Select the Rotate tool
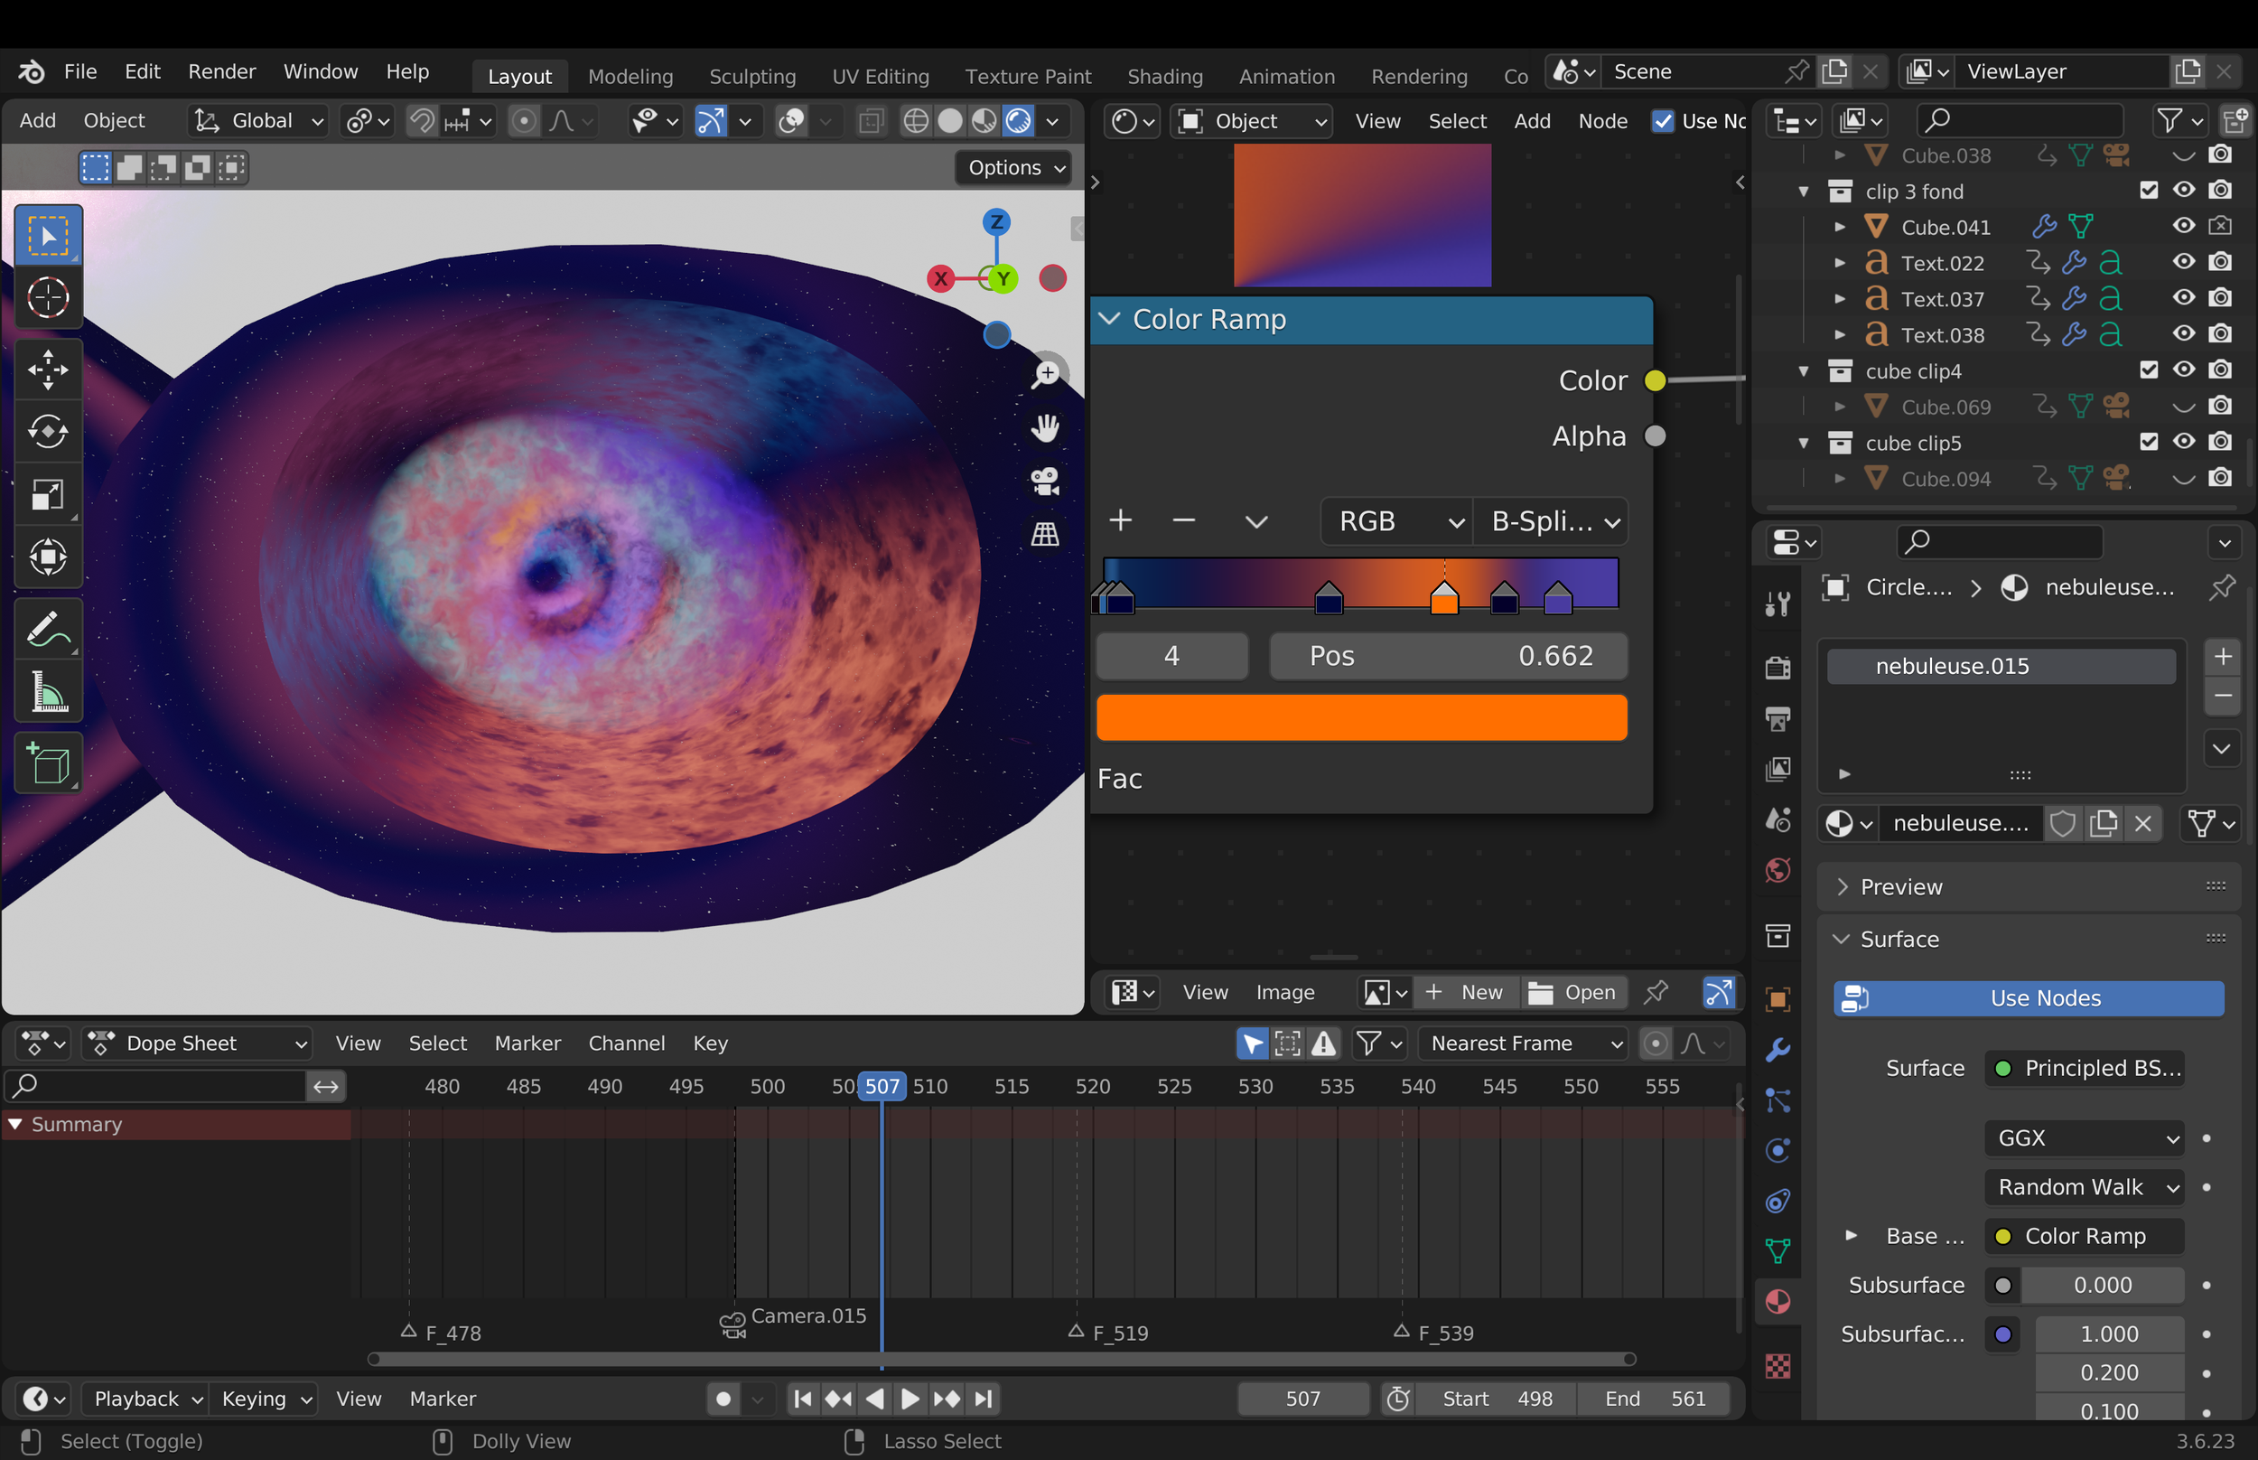The height and width of the screenshot is (1460, 2258). [47, 433]
